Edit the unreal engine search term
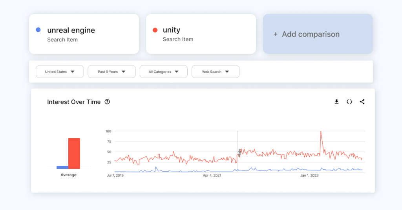This screenshot has height=210, width=402. [x=71, y=30]
